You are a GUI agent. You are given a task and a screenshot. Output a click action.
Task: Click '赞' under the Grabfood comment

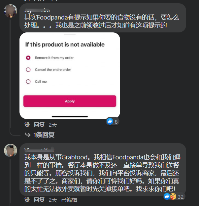[27, 200]
